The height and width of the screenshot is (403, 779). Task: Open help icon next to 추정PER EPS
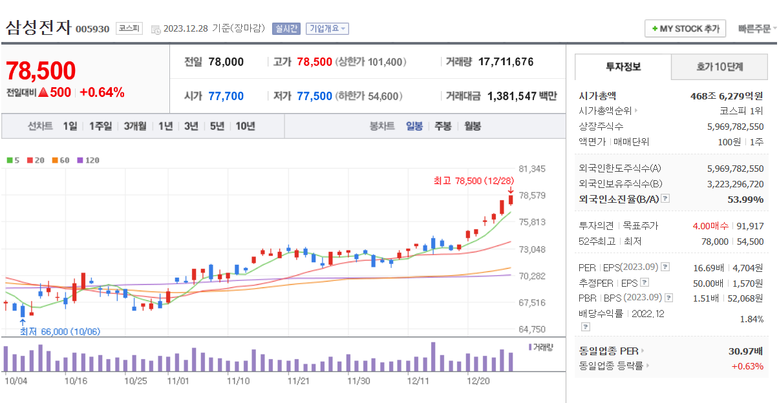tap(644, 282)
